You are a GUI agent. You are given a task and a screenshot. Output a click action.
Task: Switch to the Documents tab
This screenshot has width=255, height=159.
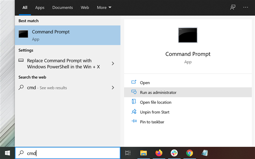click(63, 7)
